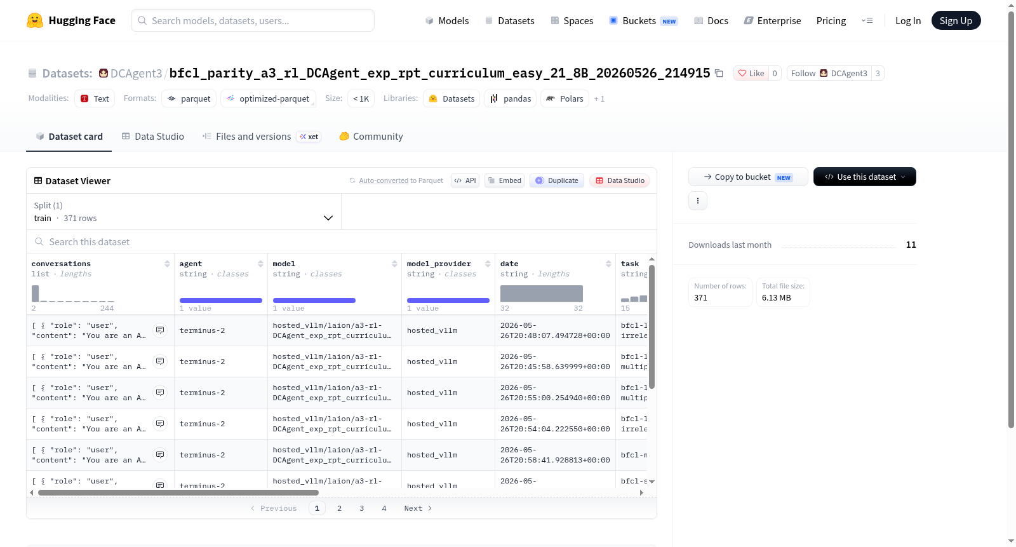Open conversation viewer icon for the 20:54:04 row
Screen dimensions: 1016x547
click(x=160, y=424)
